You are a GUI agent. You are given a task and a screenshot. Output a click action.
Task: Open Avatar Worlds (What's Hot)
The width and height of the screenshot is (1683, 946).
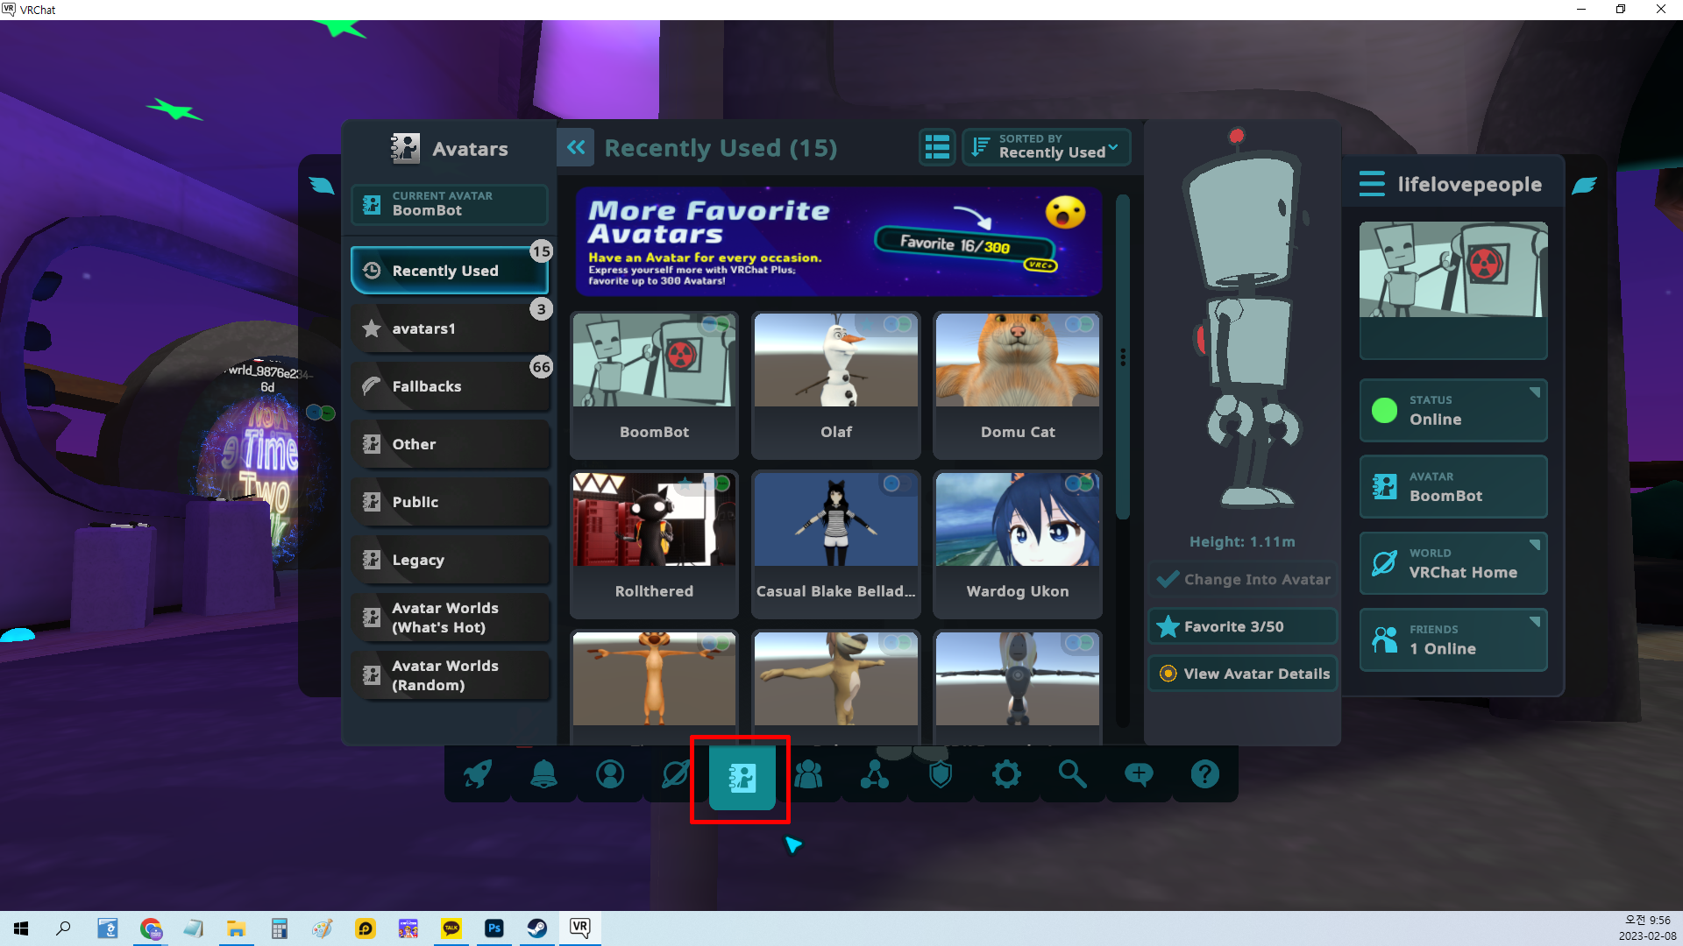[450, 618]
